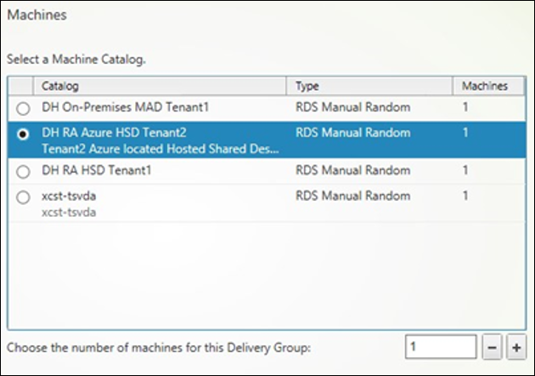Viewport: 535px width, 376px height.
Task: Select the xcst-tsvda catalog radio button
Action: (23, 197)
